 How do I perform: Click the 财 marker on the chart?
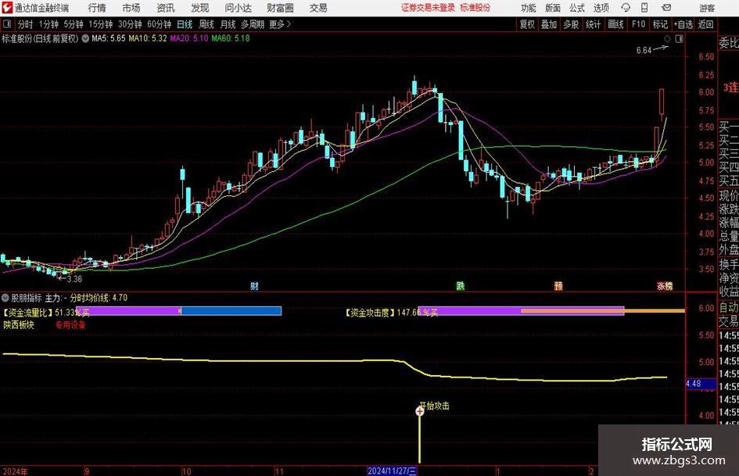pyautogui.click(x=254, y=285)
